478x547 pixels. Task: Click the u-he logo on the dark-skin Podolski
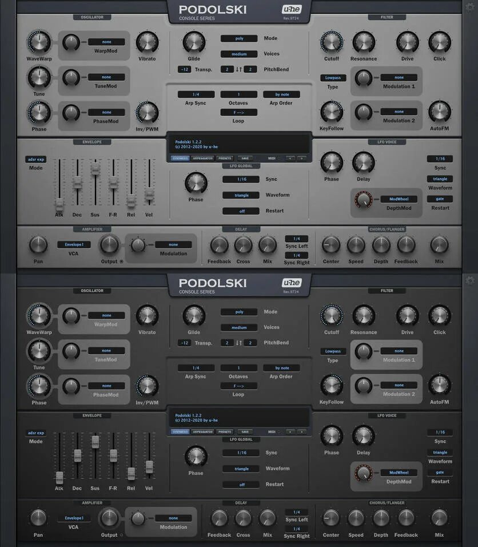click(x=292, y=283)
